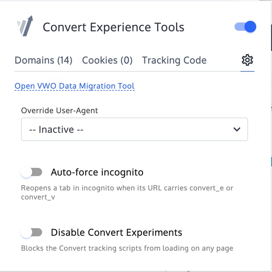Open VWO Data Migration Tool link
The width and height of the screenshot is (272, 272).
(75, 86)
